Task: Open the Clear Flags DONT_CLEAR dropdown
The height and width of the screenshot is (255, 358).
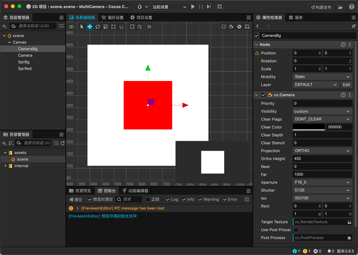Action: (322, 119)
